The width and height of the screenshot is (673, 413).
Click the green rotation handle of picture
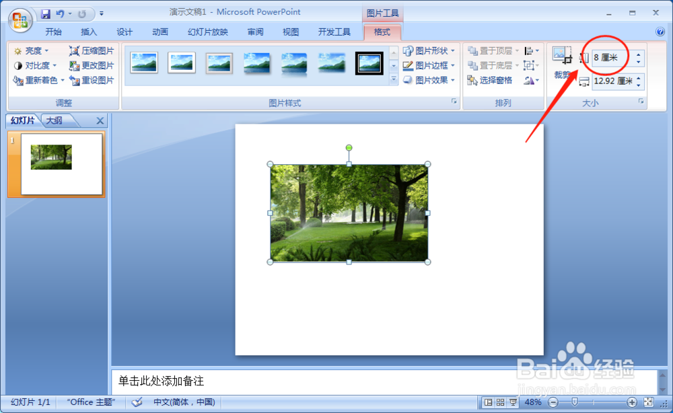pos(349,147)
